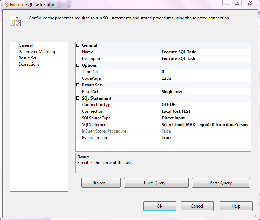Select the Name property label

[87, 52]
